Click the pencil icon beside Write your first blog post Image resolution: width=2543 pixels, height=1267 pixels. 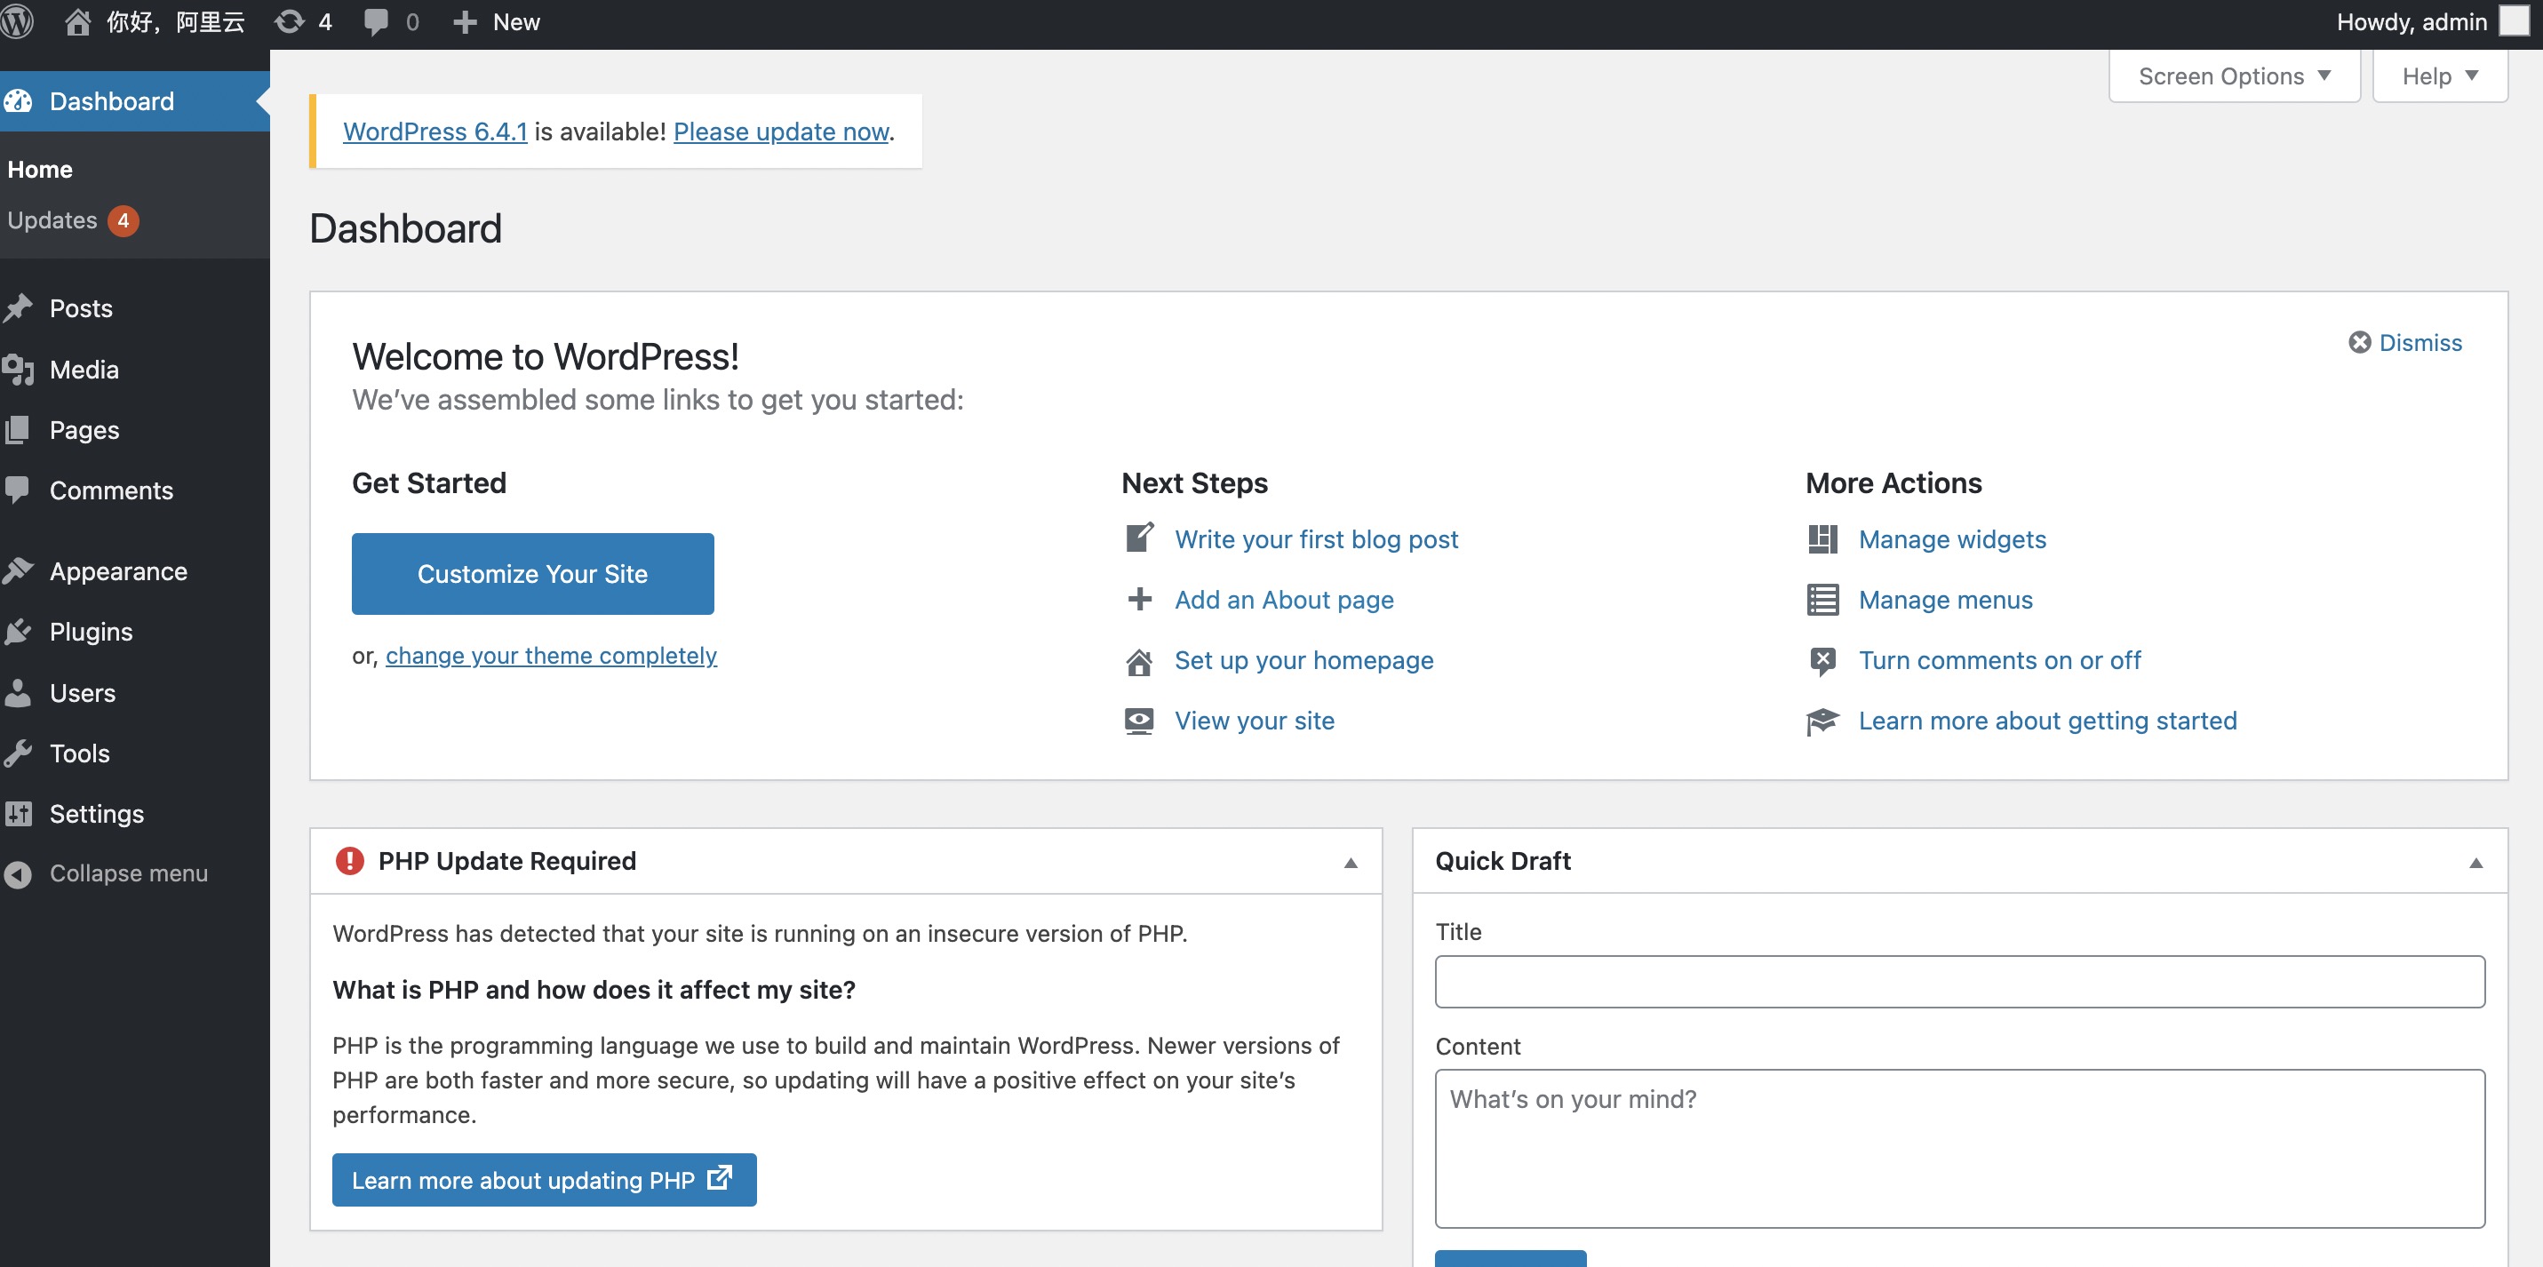point(1139,538)
